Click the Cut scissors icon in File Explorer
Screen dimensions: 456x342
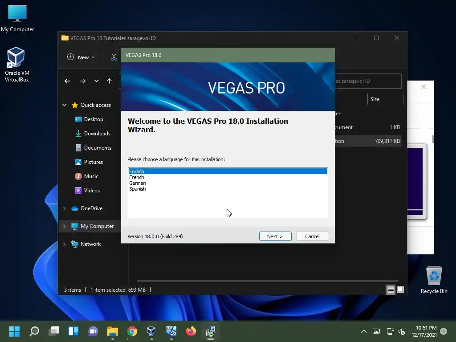pos(114,57)
